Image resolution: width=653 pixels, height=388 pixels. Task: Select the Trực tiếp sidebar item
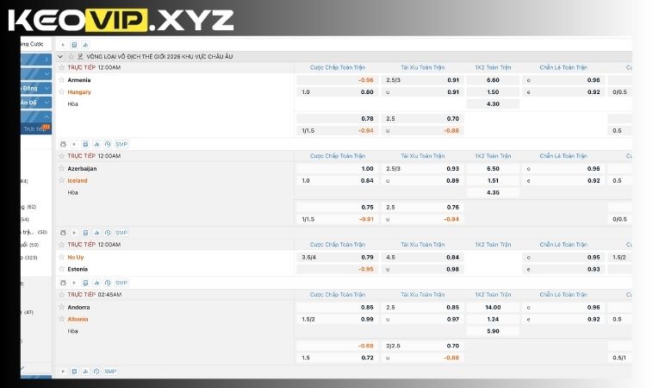33,129
